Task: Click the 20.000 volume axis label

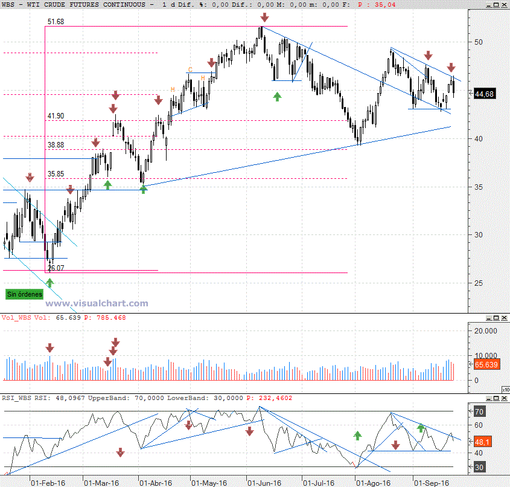Action: 486,331
